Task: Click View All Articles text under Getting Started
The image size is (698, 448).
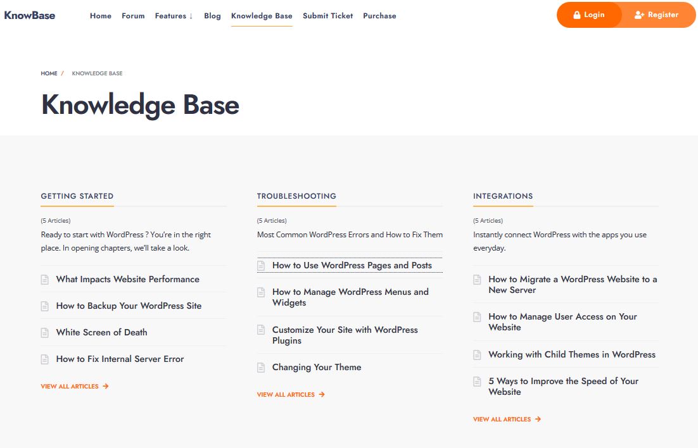Action: [x=70, y=386]
